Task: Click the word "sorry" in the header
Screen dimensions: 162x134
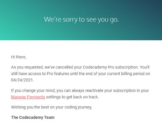Action: click(70, 20)
